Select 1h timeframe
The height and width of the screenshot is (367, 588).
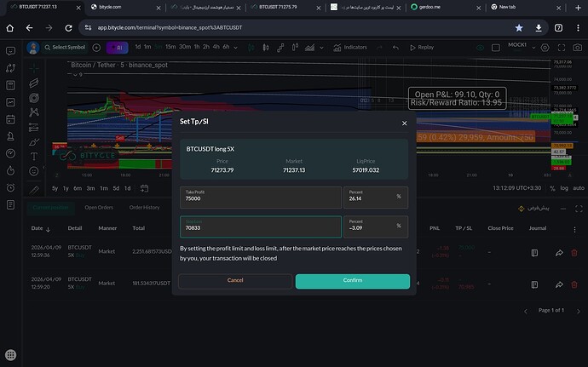pyautogui.click(x=197, y=47)
